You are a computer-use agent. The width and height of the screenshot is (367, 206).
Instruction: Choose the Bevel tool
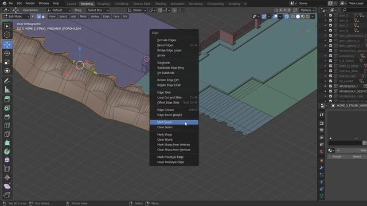[x=7, y=117]
